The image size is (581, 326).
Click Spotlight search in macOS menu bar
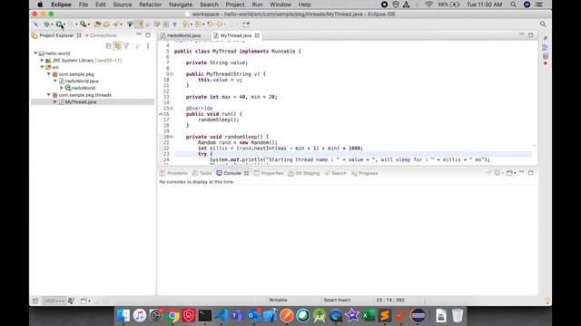tap(513, 5)
